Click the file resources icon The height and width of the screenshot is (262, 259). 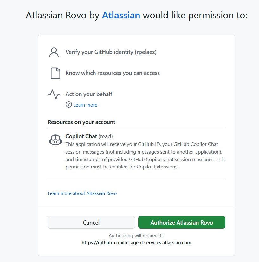pos(55,73)
